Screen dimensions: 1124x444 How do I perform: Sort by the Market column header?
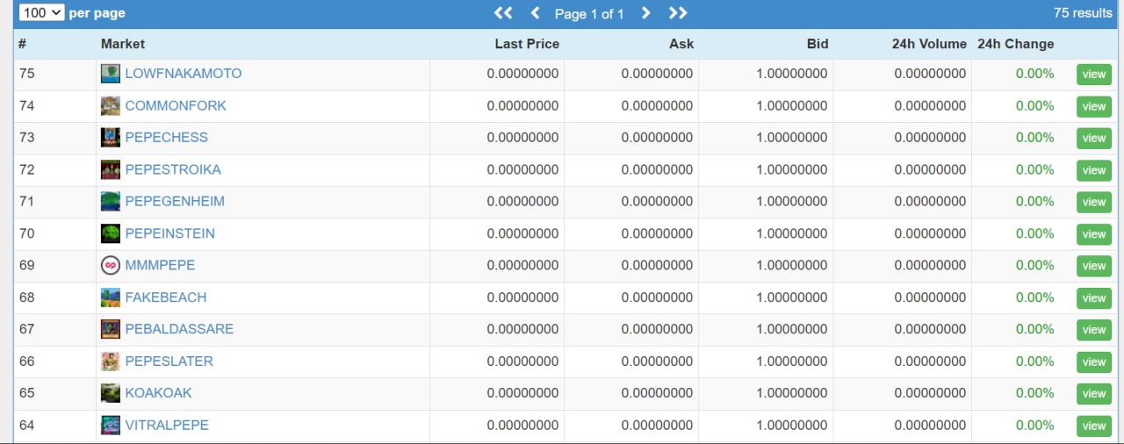(123, 44)
